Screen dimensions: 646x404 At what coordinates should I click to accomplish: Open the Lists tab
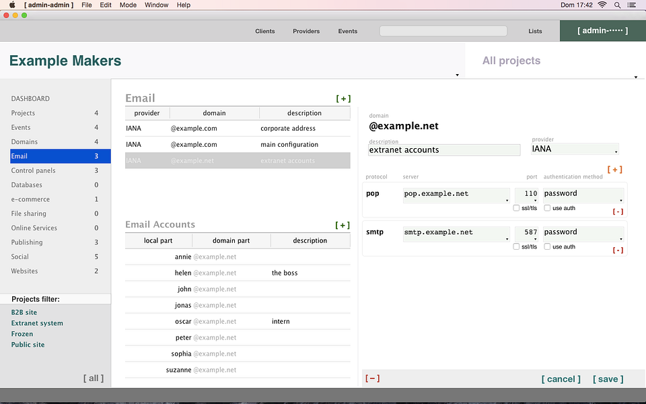pos(535,32)
